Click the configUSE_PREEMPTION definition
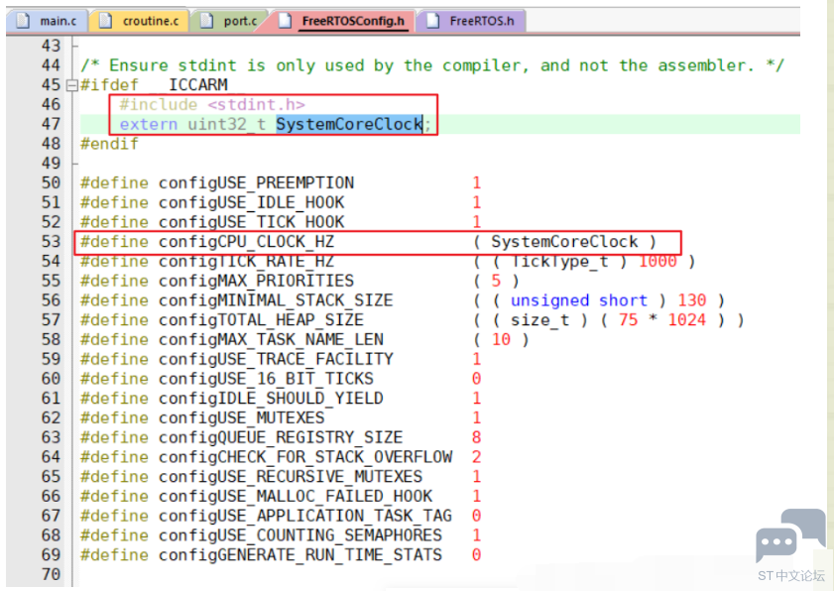The image size is (834, 591). click(x=256, y=183)
